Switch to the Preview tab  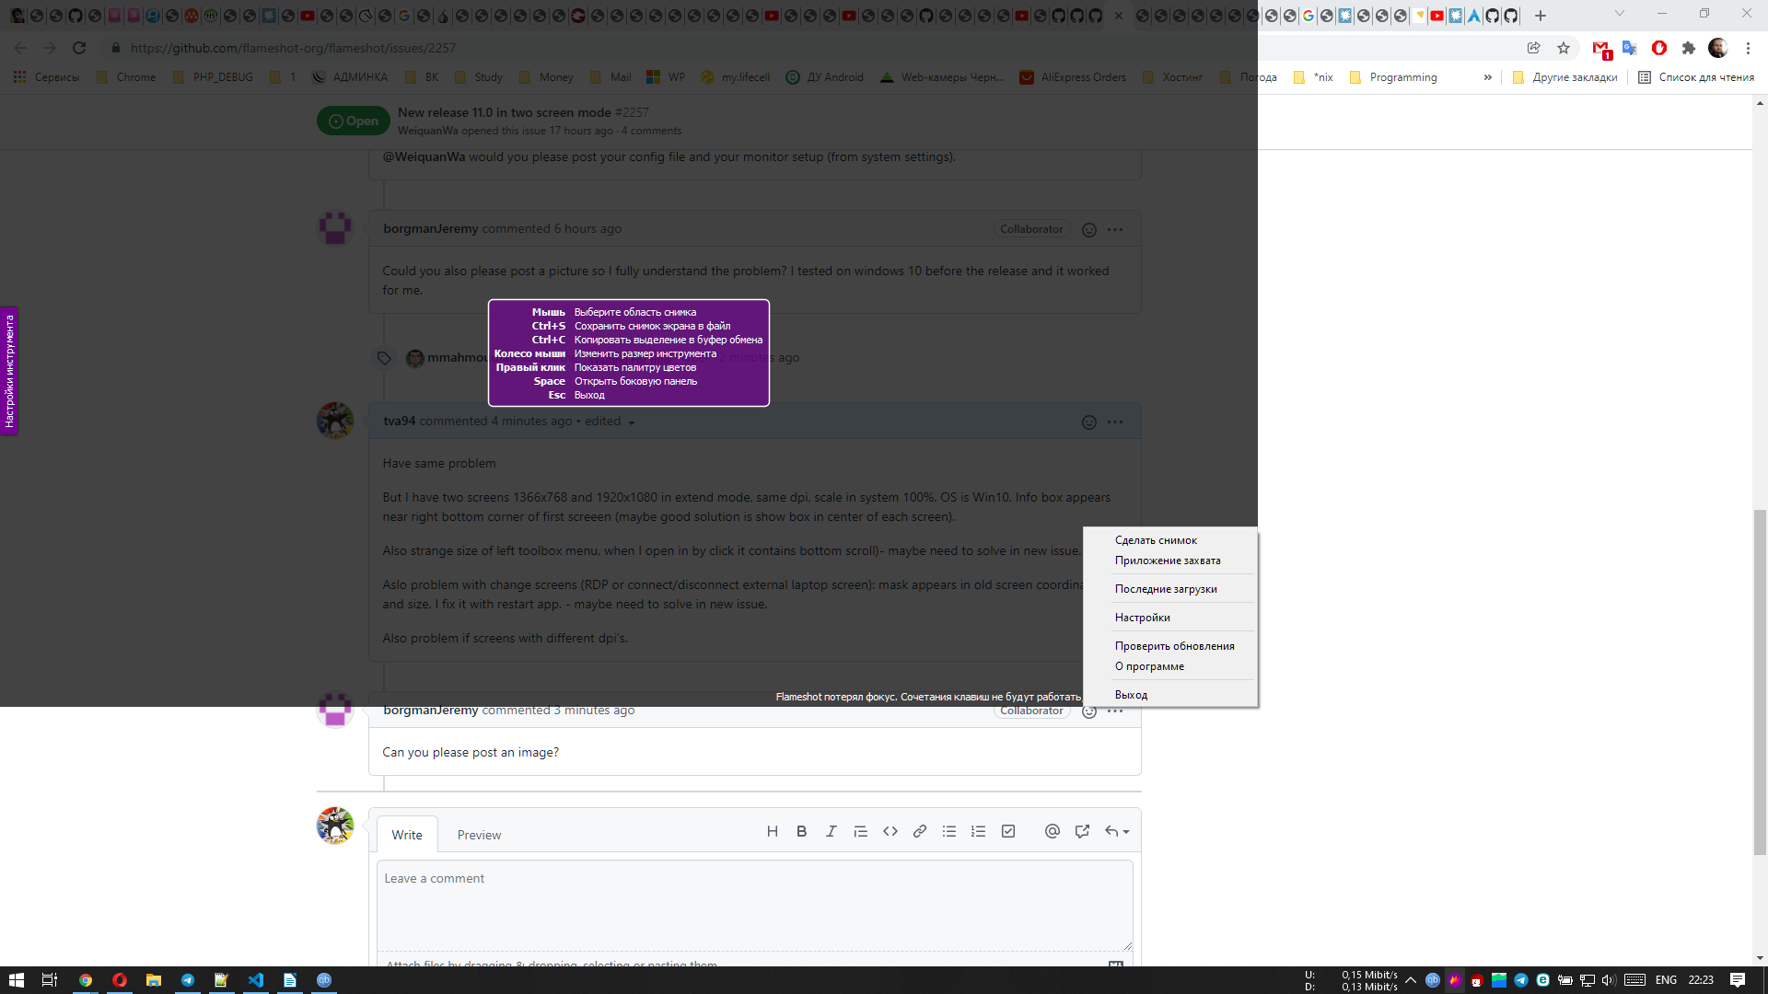coord(479,835)
